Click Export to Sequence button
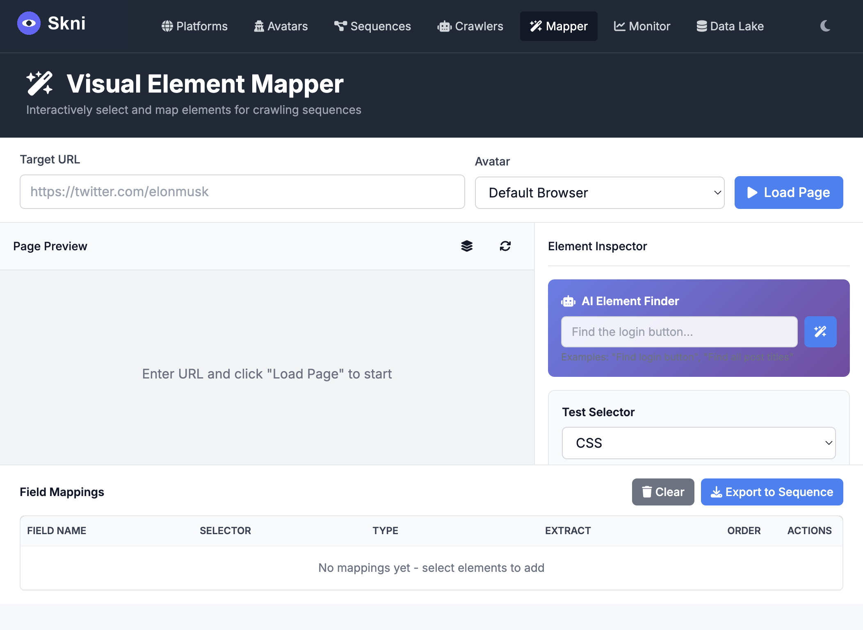This screenshot has width=863, height=630. click(x=772, y=492)
